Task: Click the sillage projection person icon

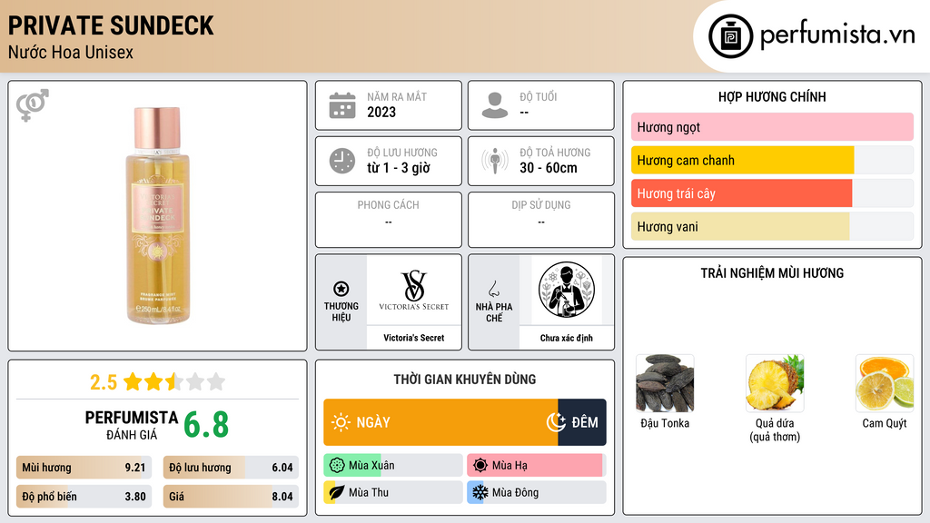Action: [495, 161]
